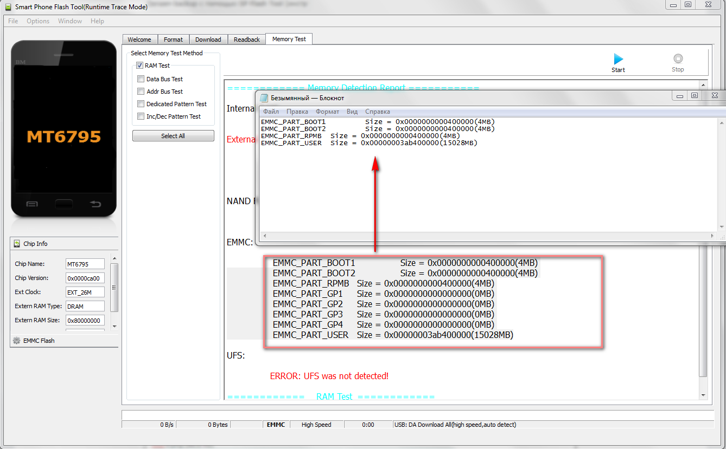The height and width of the screenshot is (449, 726).
Task: Open the Формат menu in Notepad
Action: tap(327, 112)
